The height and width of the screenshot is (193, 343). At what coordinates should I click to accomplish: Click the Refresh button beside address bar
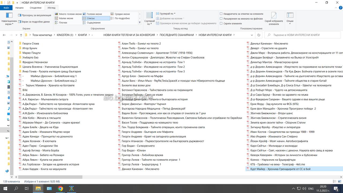point(259,35)
